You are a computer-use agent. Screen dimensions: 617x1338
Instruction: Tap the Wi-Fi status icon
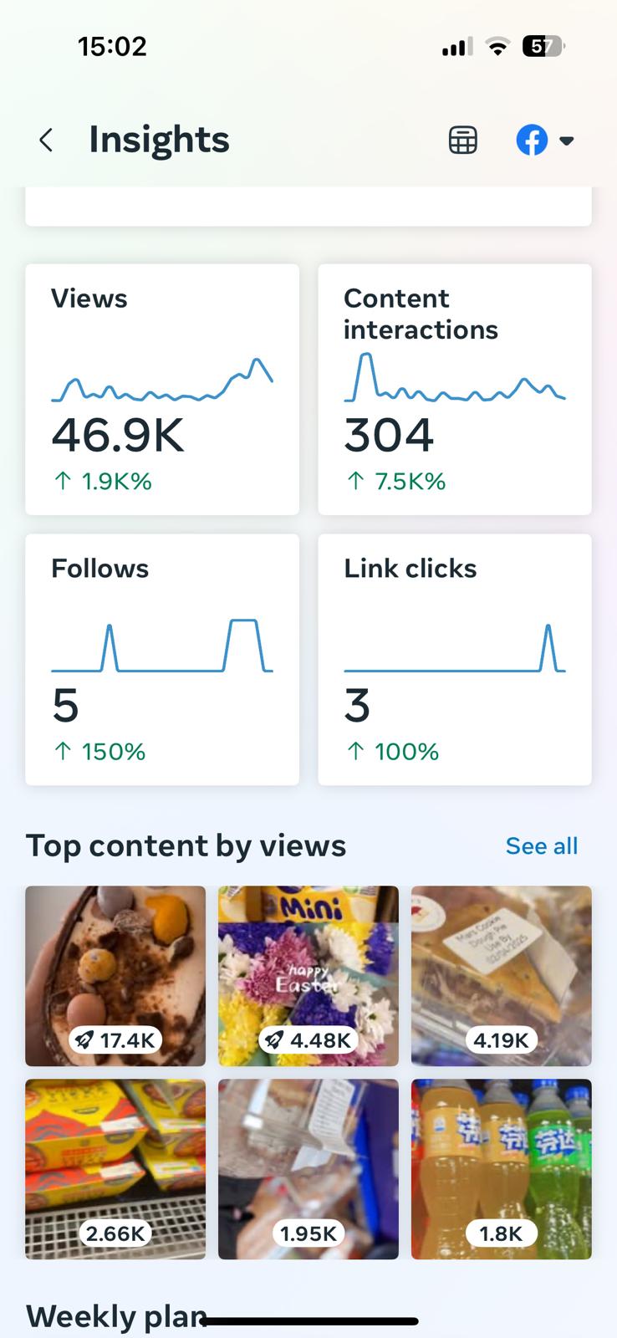click(497, 47)
